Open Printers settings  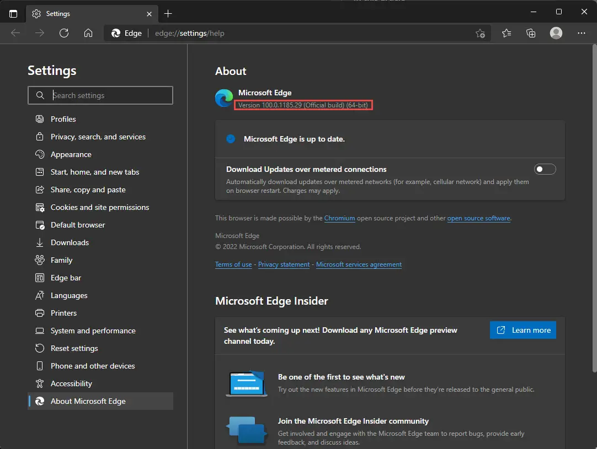(100, 313)
